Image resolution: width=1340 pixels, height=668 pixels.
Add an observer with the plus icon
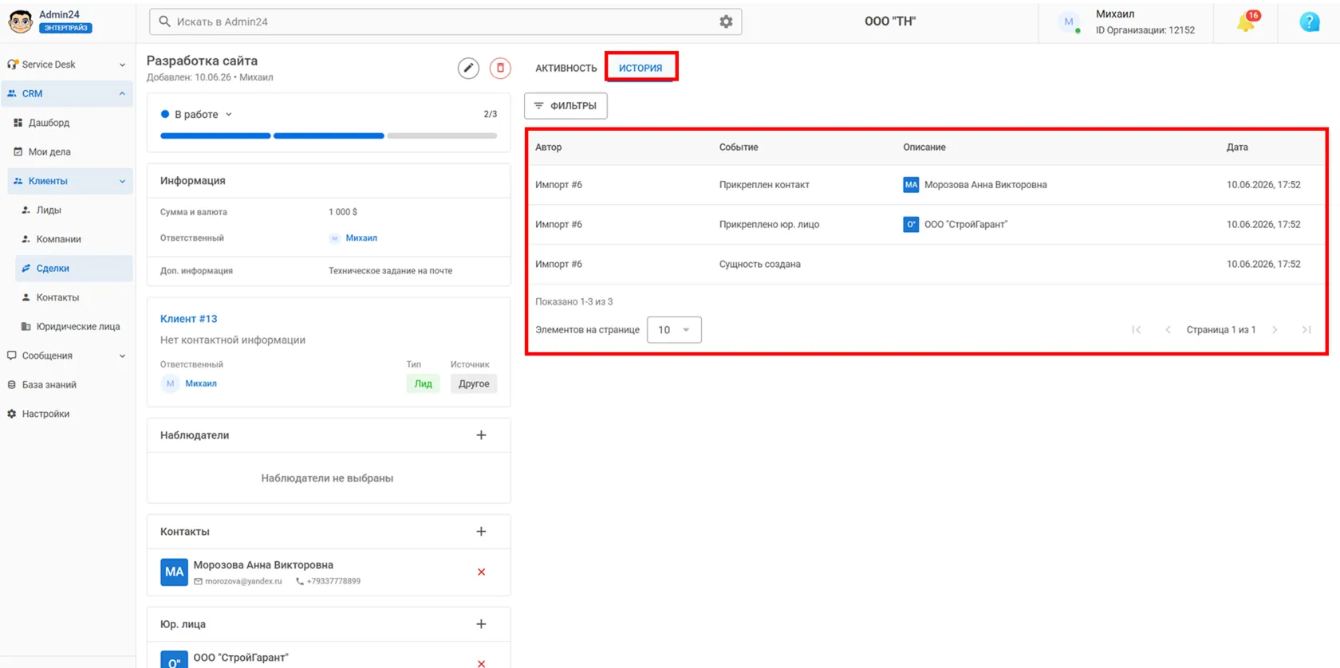(481, 435)
